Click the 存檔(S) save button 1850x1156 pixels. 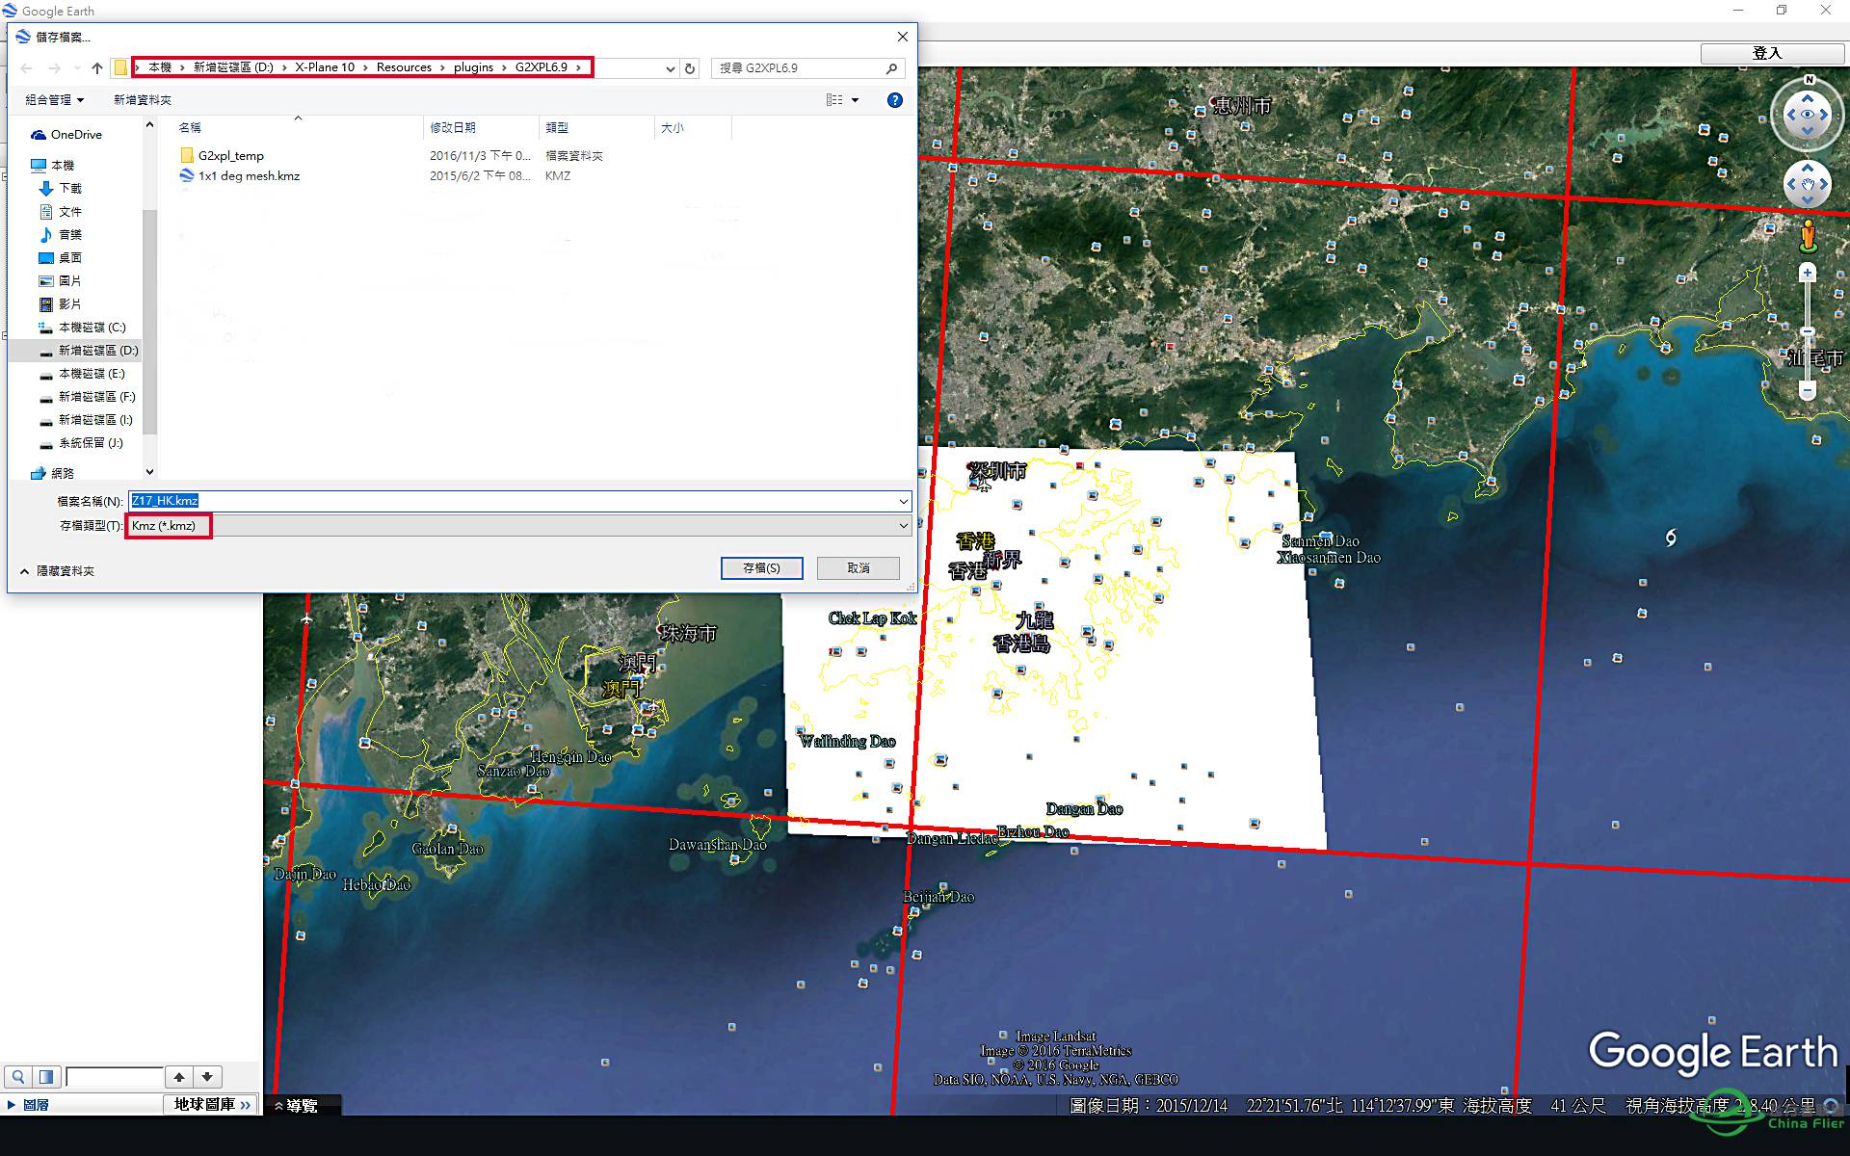[761, 568]
